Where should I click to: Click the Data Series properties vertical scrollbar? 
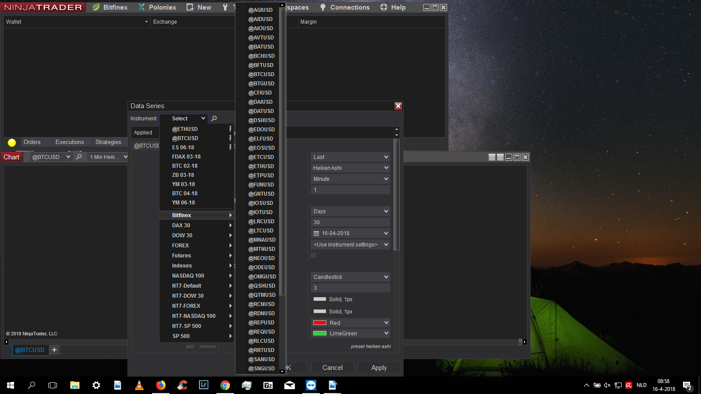coord(397,195)
